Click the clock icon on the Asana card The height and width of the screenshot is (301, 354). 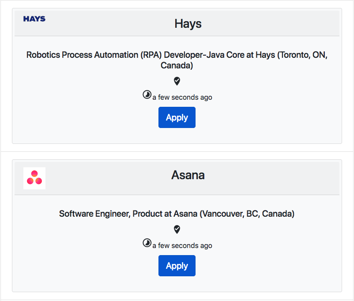click(147, 243)
